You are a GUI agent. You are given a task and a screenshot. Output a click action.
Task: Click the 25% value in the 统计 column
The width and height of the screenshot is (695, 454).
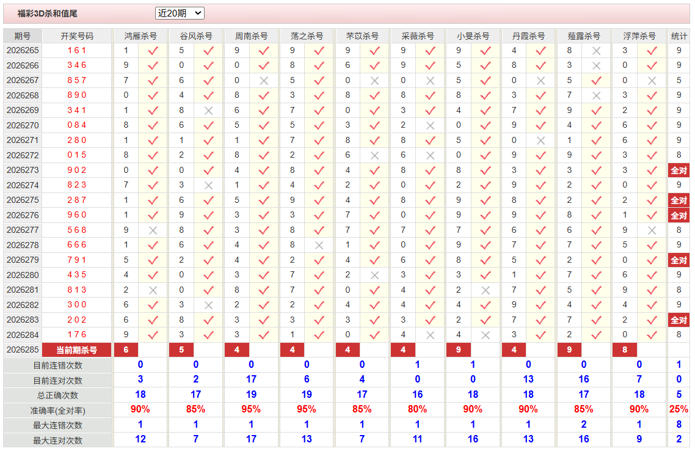coord(679,409)
